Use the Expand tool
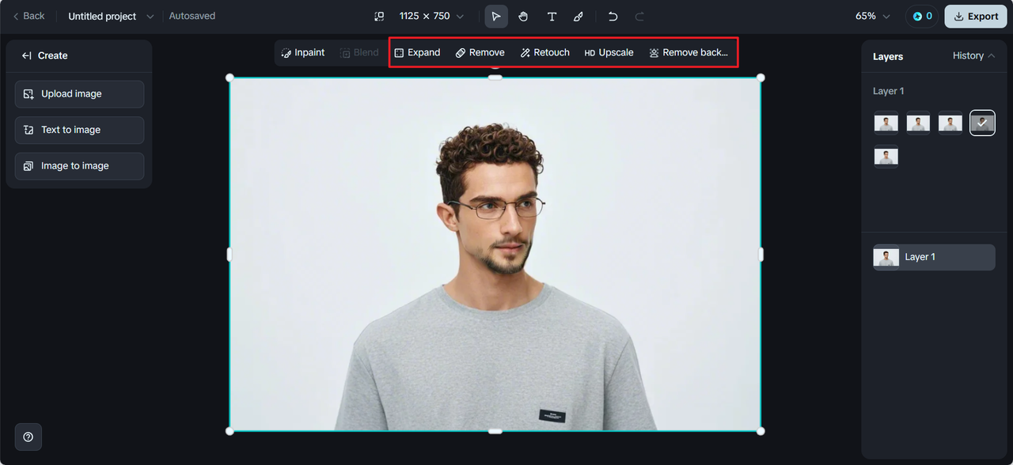 [x=417, y=53]
